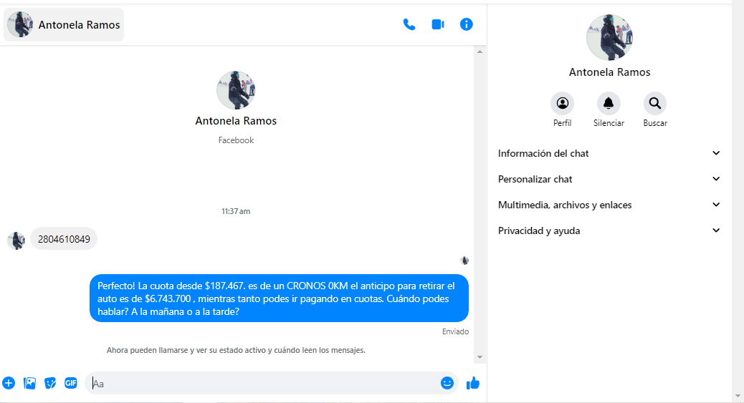Attach a photo file to message
The image size is (744, 403).
click(29, 383)
